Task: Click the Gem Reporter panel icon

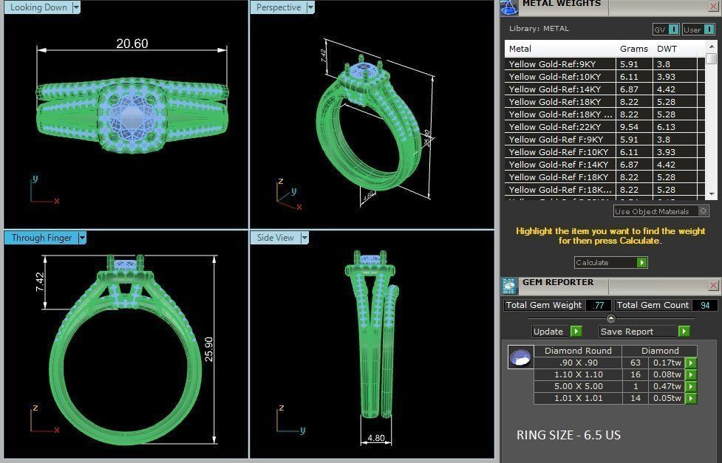Action: point(509,287)
